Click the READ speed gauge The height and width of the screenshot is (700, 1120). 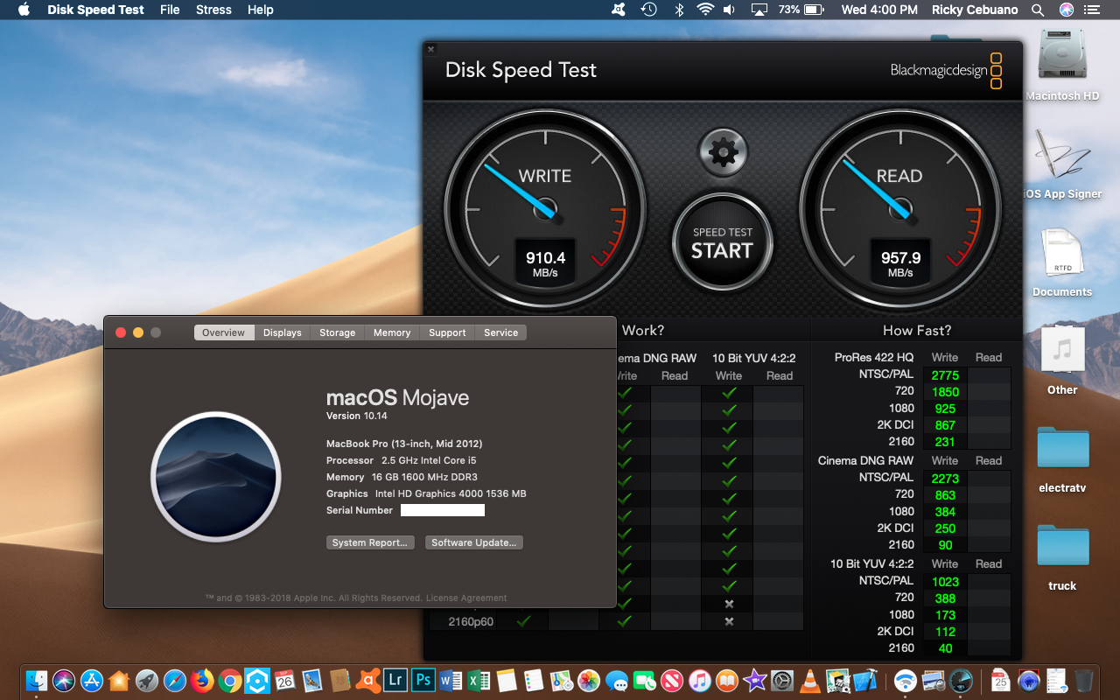pos(900,210)
